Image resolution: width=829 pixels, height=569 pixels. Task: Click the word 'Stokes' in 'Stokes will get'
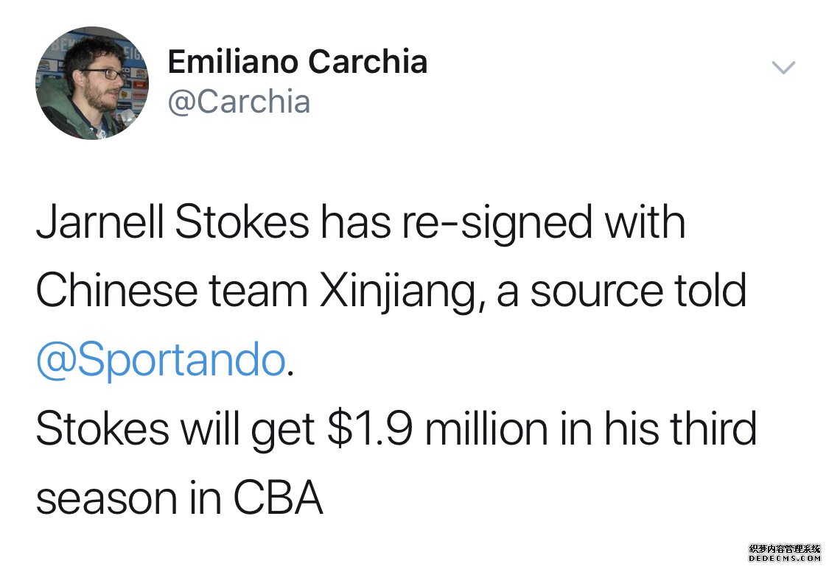(x=102, y=428)
